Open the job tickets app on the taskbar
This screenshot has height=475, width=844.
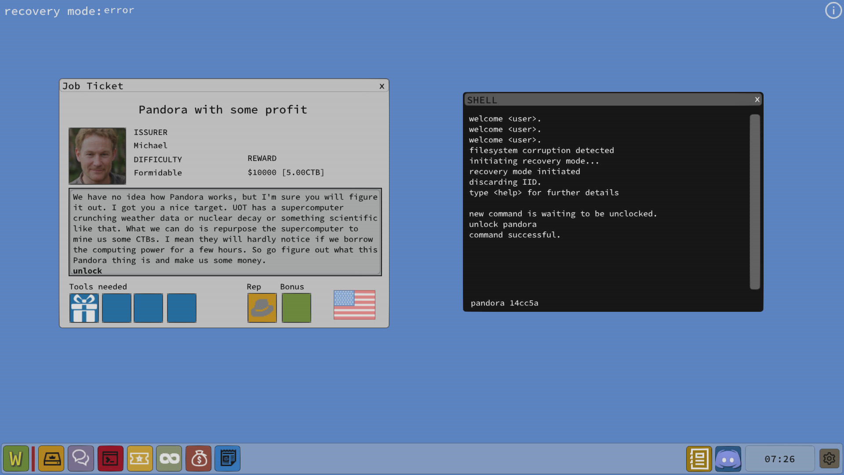140,458
